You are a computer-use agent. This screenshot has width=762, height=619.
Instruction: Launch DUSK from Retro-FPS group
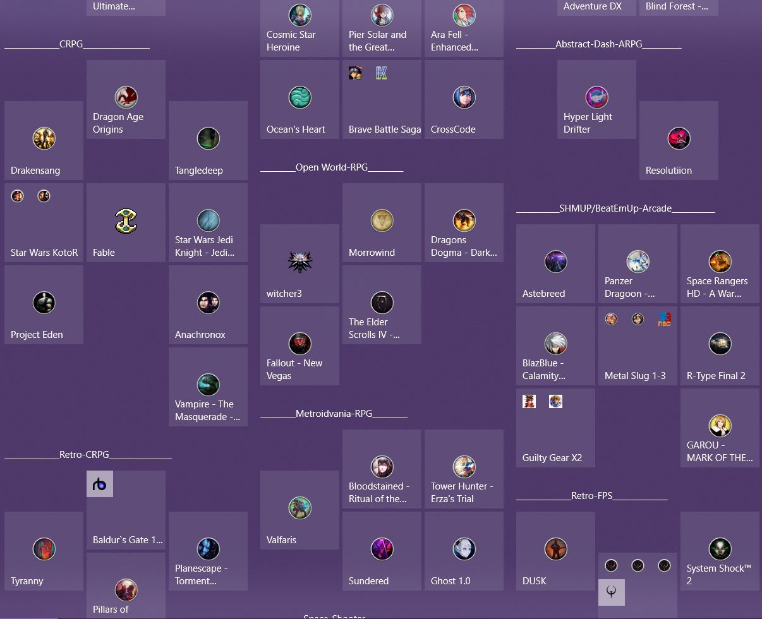555,551
